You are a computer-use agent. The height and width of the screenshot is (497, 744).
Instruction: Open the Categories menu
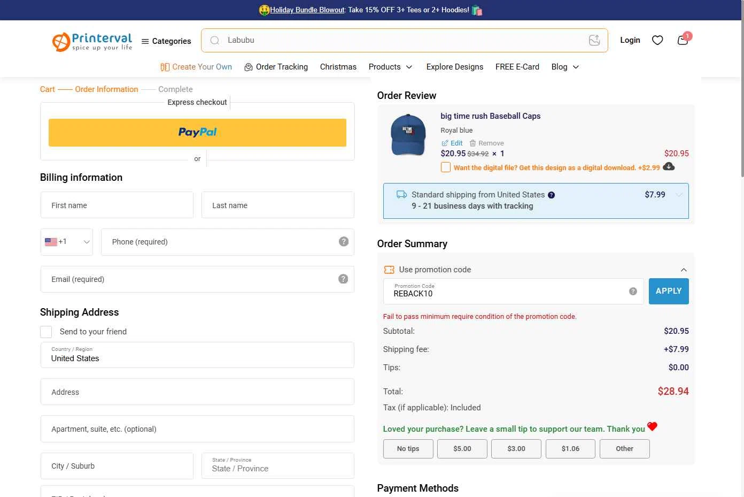(x=166, y=41)
